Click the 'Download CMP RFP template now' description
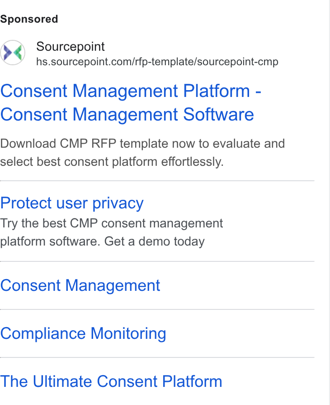330x405 pixels. [x=142, y=153]
